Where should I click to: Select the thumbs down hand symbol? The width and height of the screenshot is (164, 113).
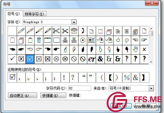point(127,40)
